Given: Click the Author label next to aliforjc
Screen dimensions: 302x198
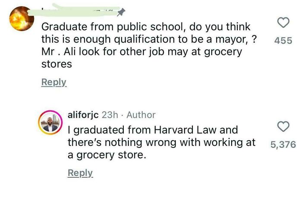Looking at the screenshot, I should [x=141, y=115].
